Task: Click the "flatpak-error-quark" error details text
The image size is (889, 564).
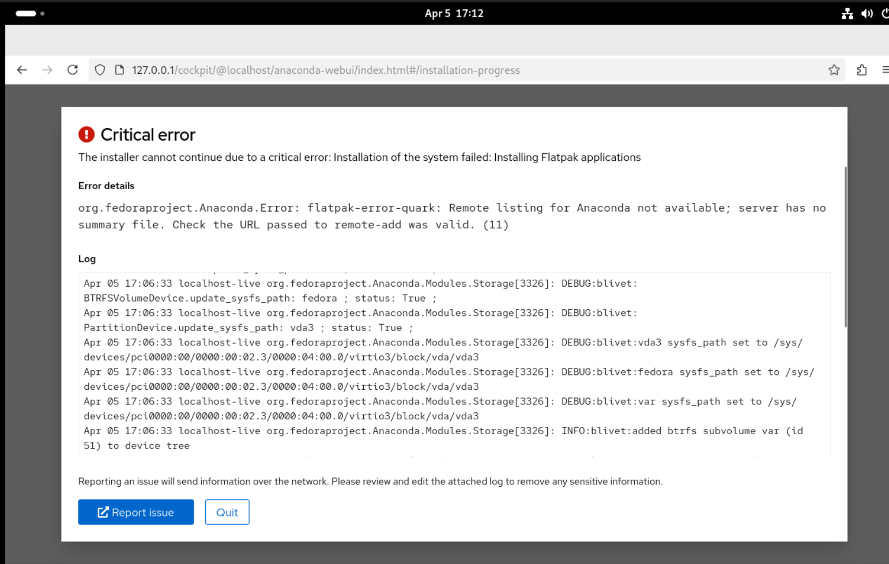Action: [452, 216]
